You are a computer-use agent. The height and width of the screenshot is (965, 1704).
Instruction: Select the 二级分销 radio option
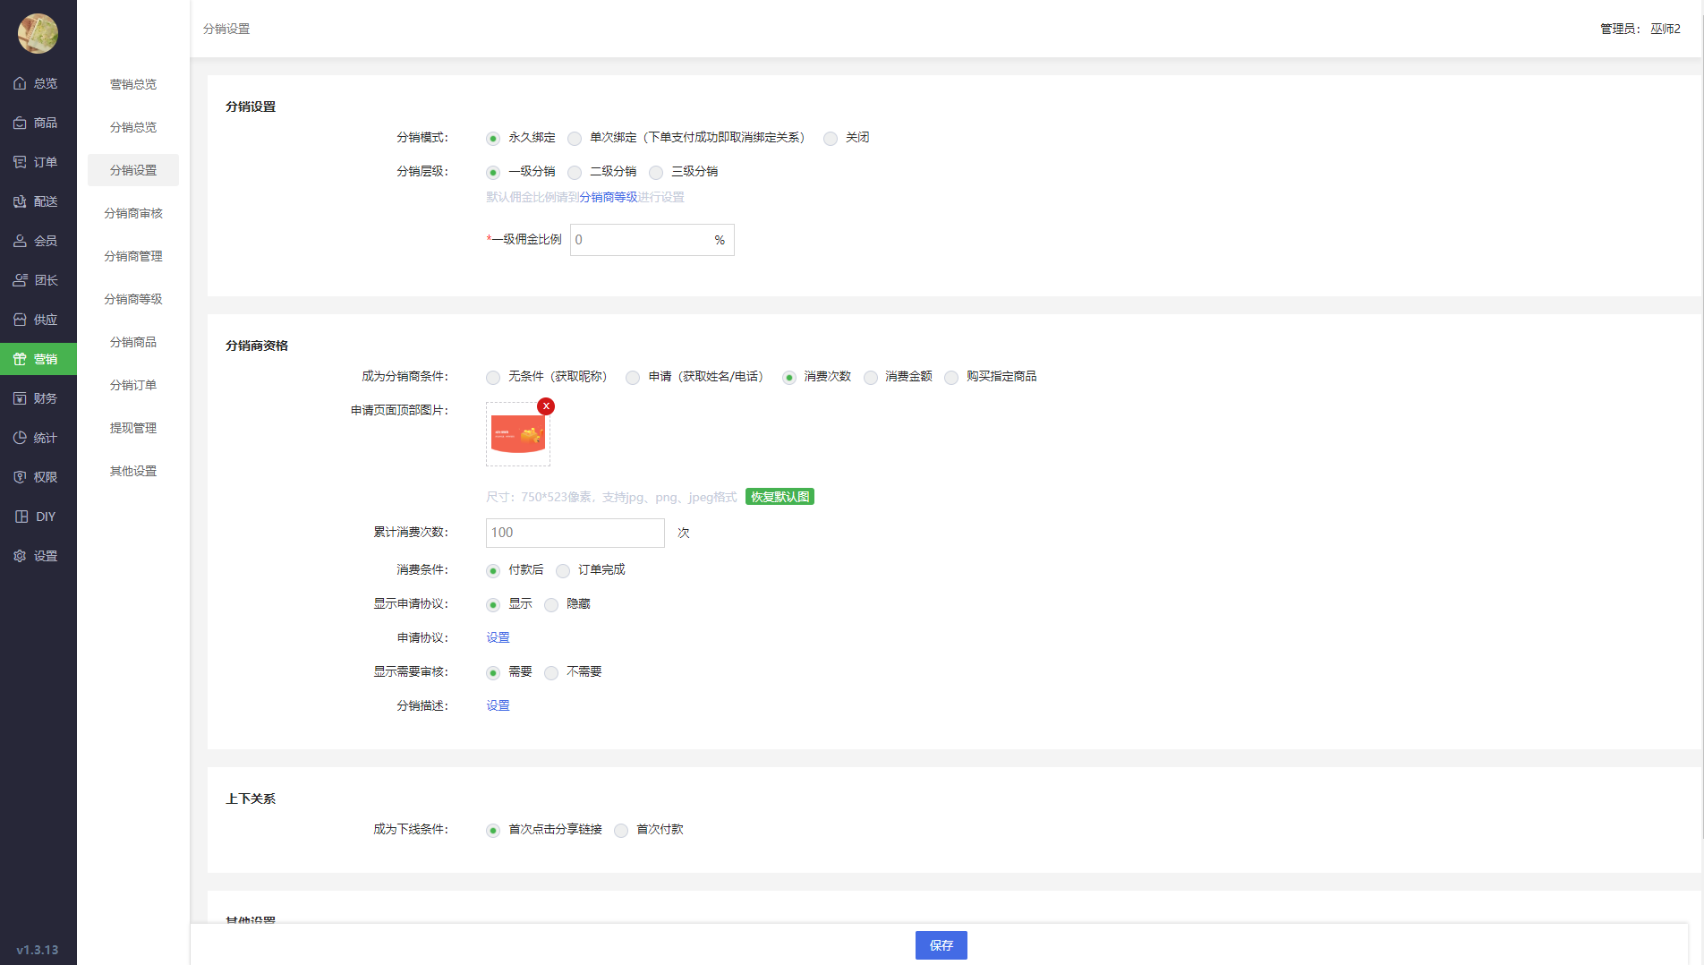pos(575,173)
